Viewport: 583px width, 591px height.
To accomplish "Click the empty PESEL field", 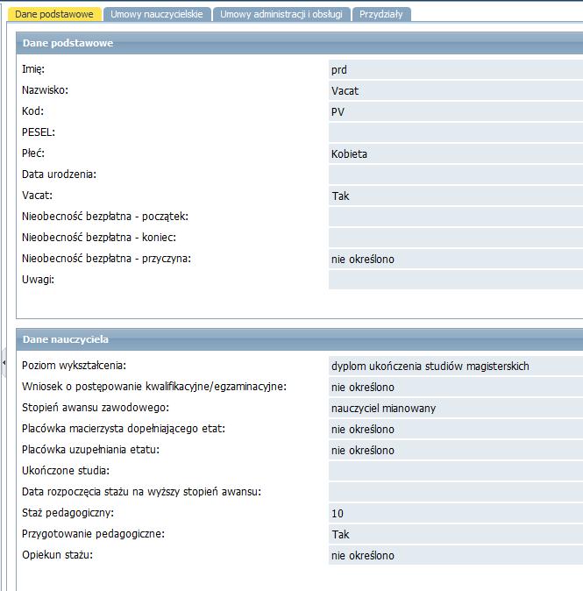I will pos(456,132).
